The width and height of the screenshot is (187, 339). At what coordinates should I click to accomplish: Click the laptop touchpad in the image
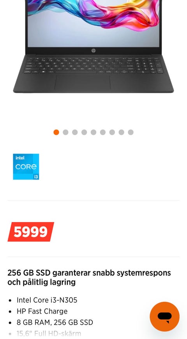click(x=83, y=83)
